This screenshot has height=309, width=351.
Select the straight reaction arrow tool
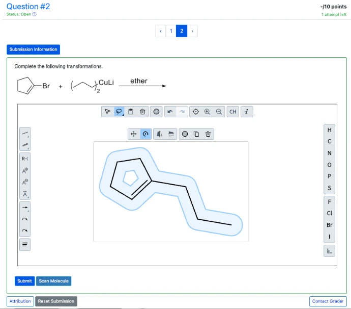(x=25, y=208)
